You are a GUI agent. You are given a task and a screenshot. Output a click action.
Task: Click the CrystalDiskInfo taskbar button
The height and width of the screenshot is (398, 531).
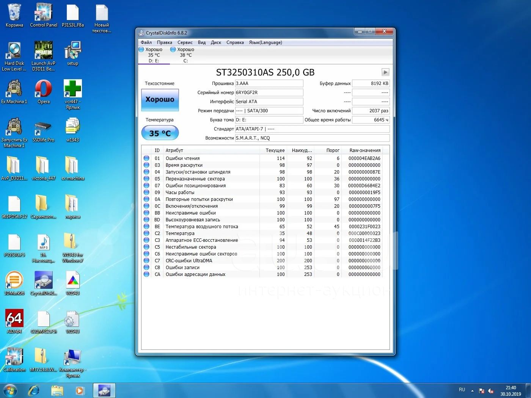tap(104, 390)
